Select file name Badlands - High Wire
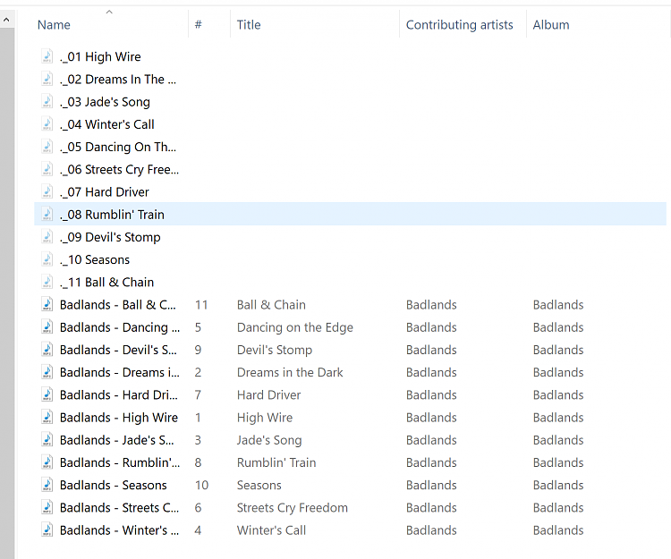Screen dimensions: 671x559 click(x=119, y=418)
